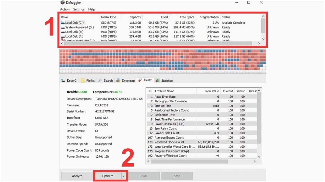
Task: Select the Average Erases Count row
Action: pos(202,138)
